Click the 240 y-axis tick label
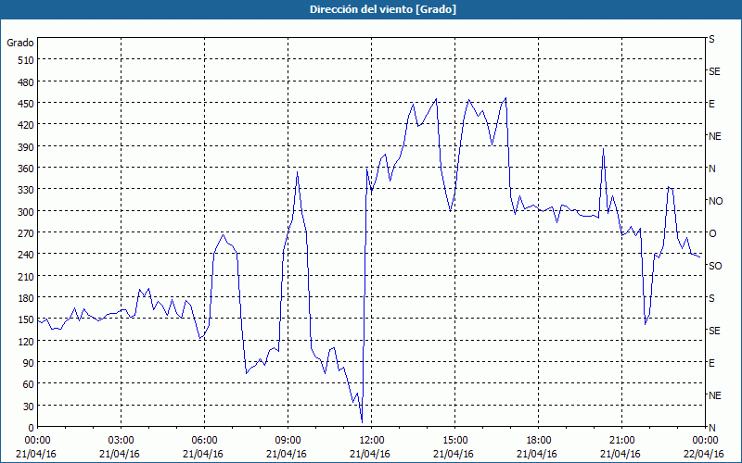742x463 pixels. (x=26, y=255)
